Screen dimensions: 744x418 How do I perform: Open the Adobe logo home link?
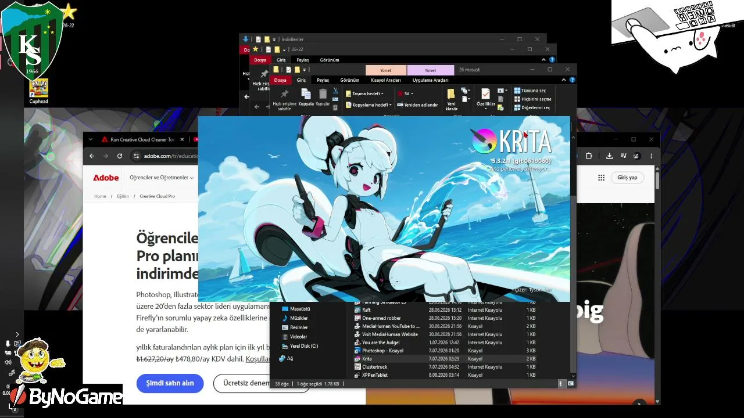pos(106,178)
